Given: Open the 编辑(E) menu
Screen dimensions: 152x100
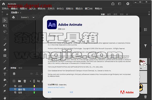Looking at the screenshot, I should (14, 9).
